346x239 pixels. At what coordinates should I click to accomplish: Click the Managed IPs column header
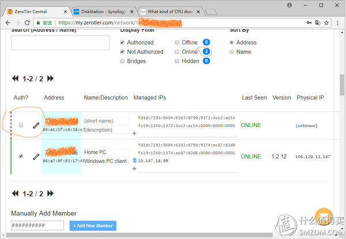[x=149, y=98]
